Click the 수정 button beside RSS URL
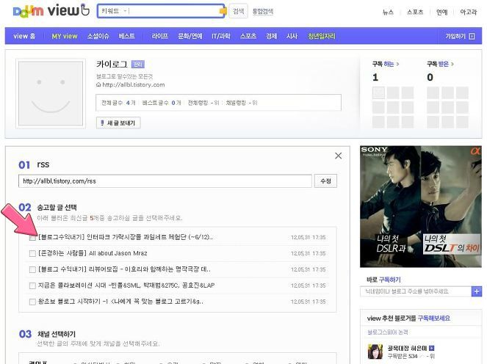The width and height of the screenshot is (487, 364). [325, 181]
